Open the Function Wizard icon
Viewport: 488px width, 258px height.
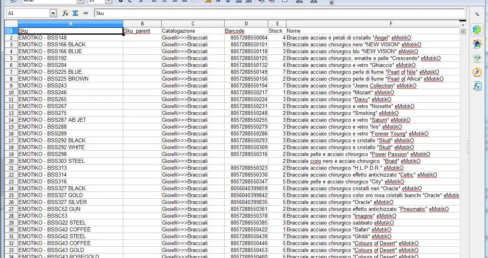click(65, 13)
